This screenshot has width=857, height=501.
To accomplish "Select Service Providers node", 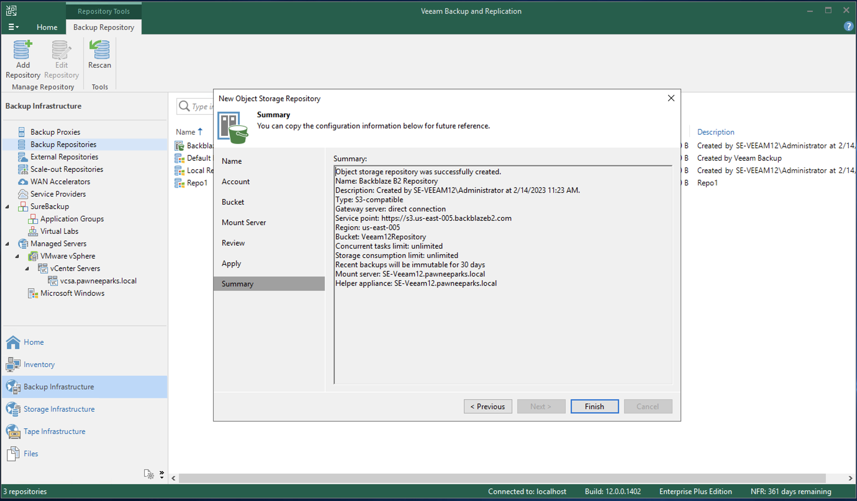I will click(x=58, y=194).
